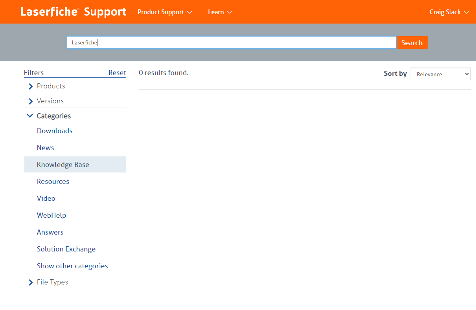Reset all filters
The height and width of the screenshot is (310, 476).
tap(117, 73)
